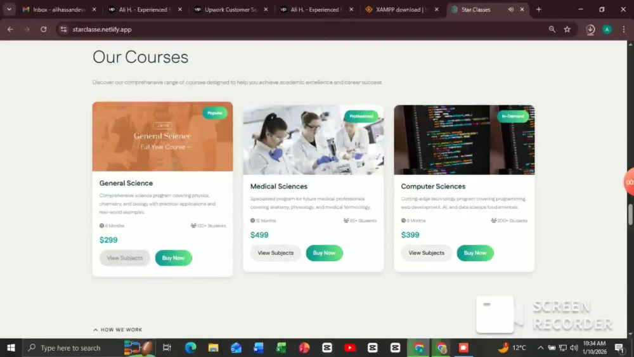Select the second Ali H. Experienced tab
Screen dimensions: 634x357
tap(316, 10)
